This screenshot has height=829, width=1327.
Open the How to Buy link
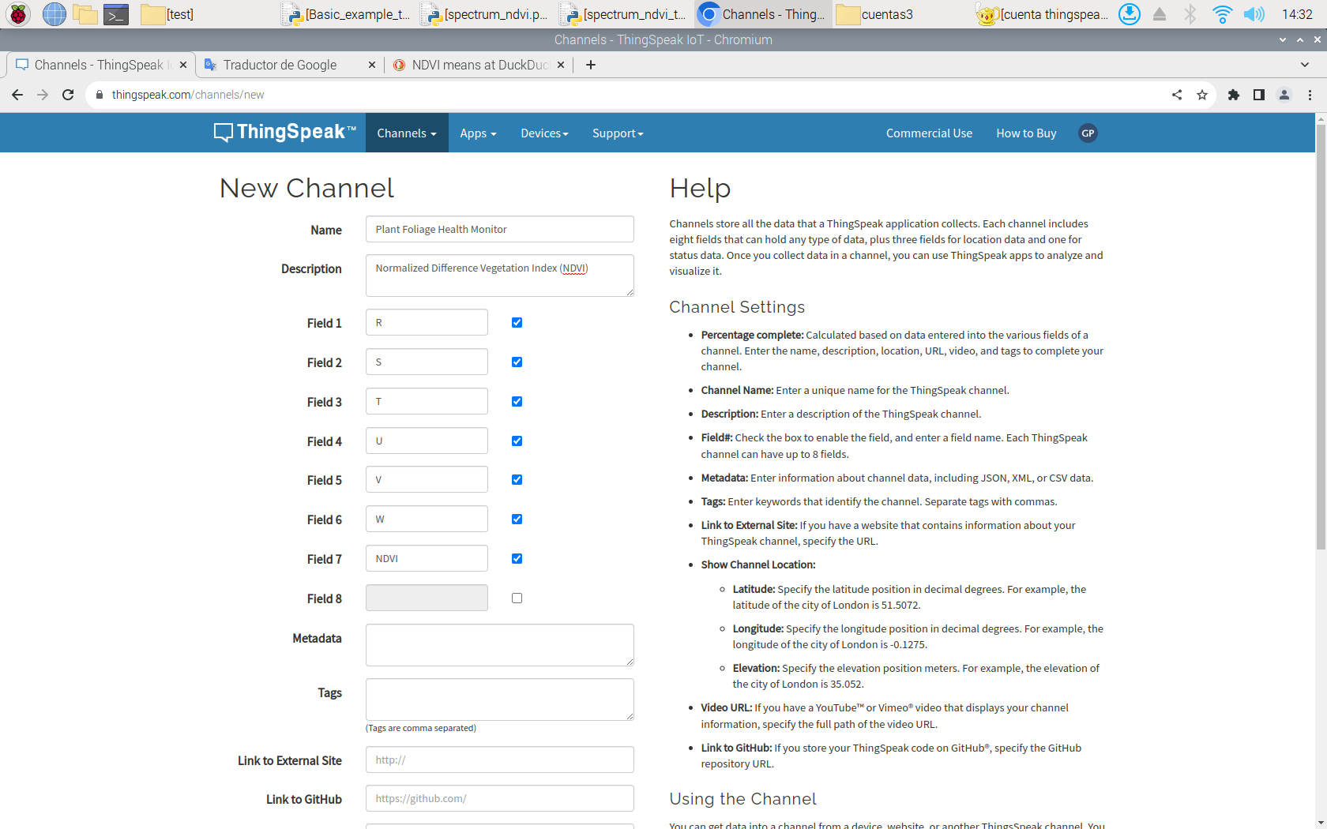click(x=1026, y=133)
